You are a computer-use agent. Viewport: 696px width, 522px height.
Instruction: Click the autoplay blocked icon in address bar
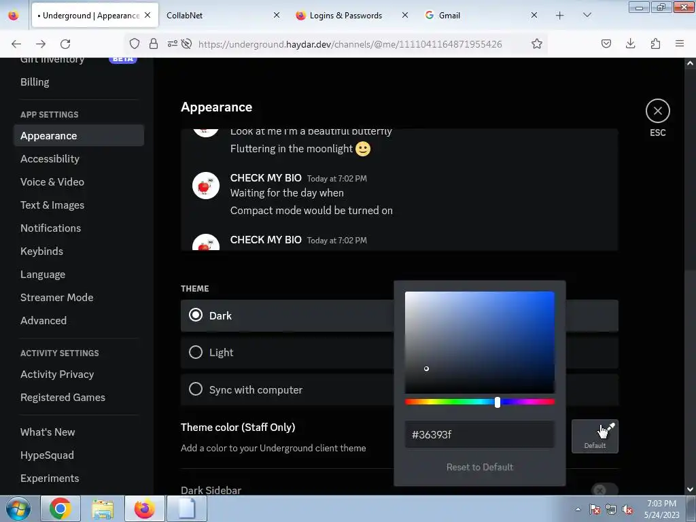pyautogui.click(x=186, y=43)
